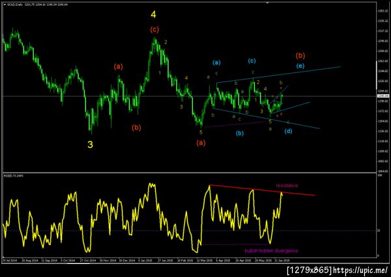Viewport: 391px width, 277px height.
Task: Click the RSI level 32 axis label
Action: tap(379, 231)
